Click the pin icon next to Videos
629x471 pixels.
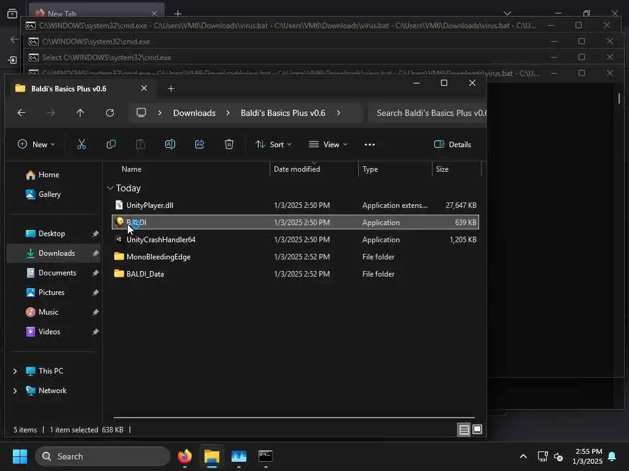[x=95, y=332]
